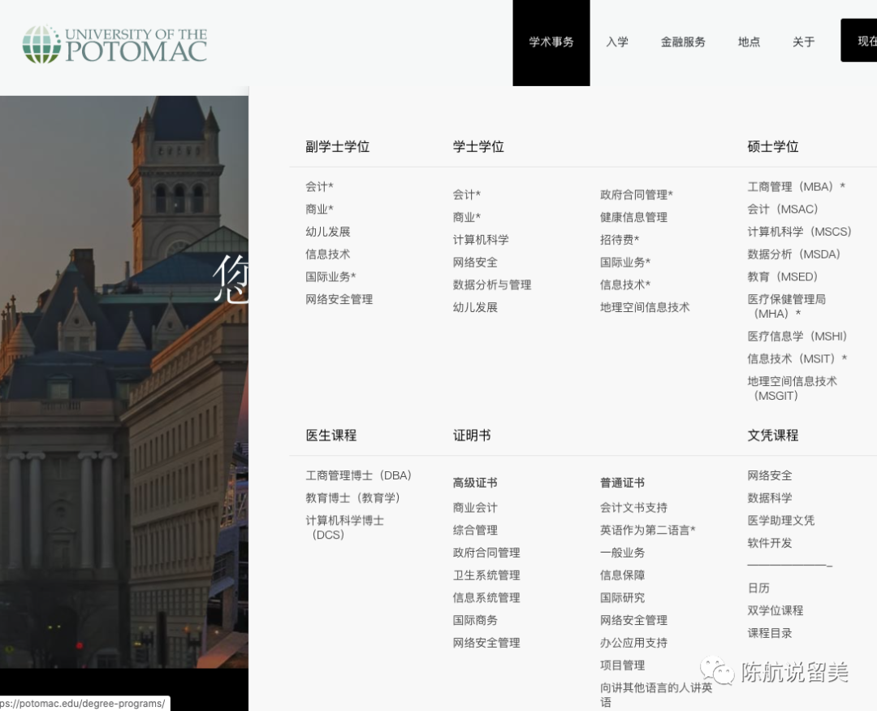
Task: Click 软件开发 under 文凭课程
Action: pyautogui.click(x=770, y=543)
